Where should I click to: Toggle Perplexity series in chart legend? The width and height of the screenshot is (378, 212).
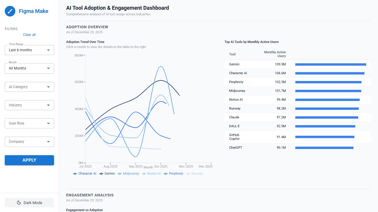point(173,174)
